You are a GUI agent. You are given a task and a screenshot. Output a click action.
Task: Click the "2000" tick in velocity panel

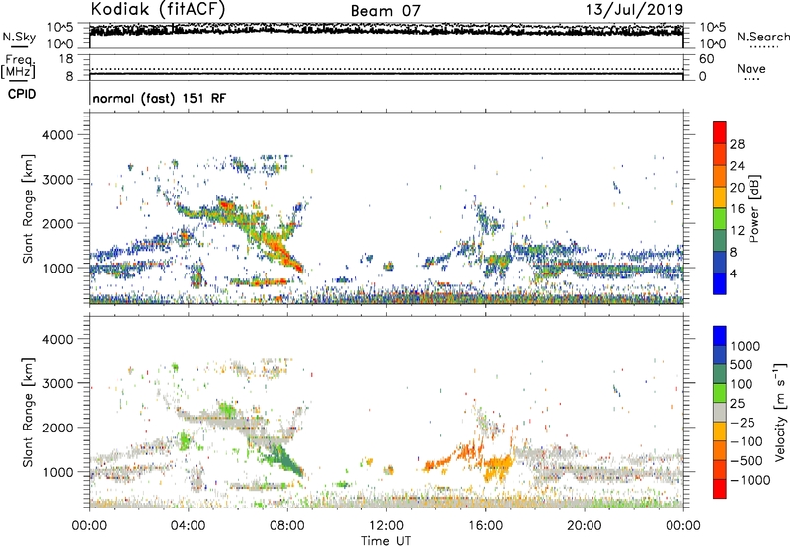[57, 428]
